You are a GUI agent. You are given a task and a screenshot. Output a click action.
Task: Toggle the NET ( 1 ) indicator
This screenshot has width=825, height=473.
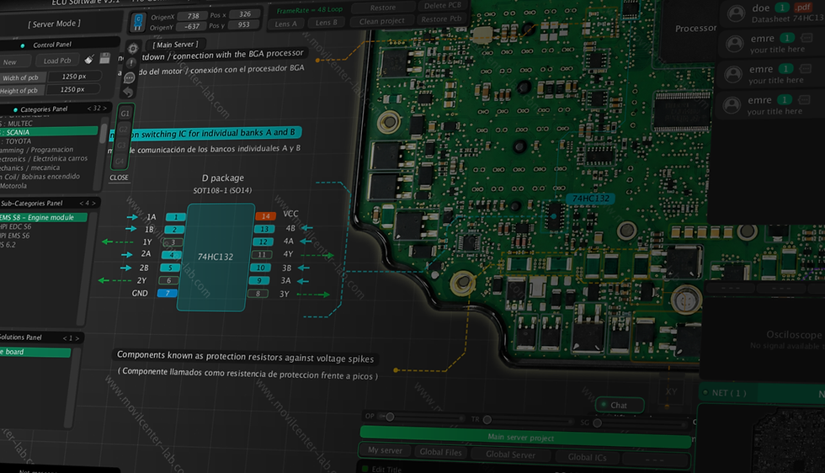click(x=705, y=392)
